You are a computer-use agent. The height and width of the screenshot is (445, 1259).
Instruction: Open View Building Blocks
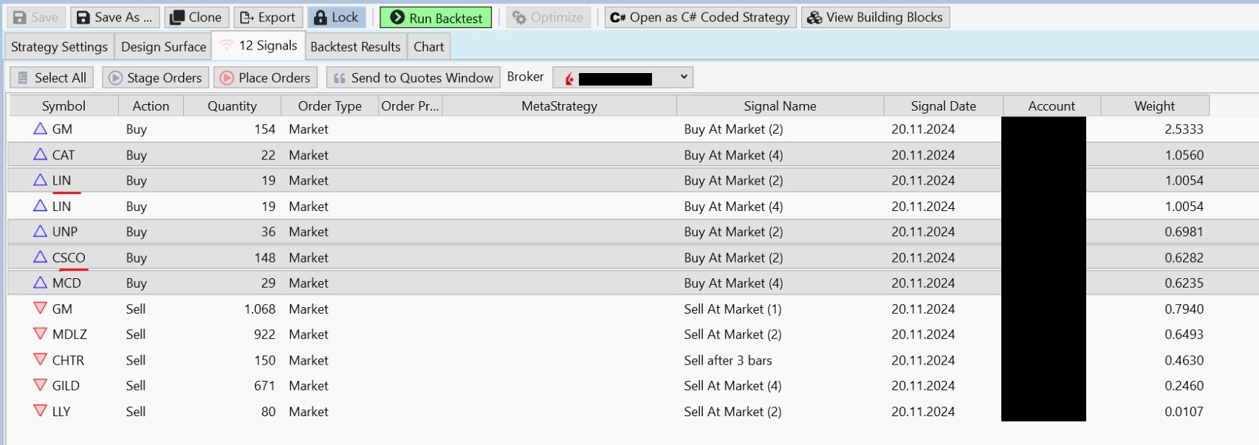(876, 17)
